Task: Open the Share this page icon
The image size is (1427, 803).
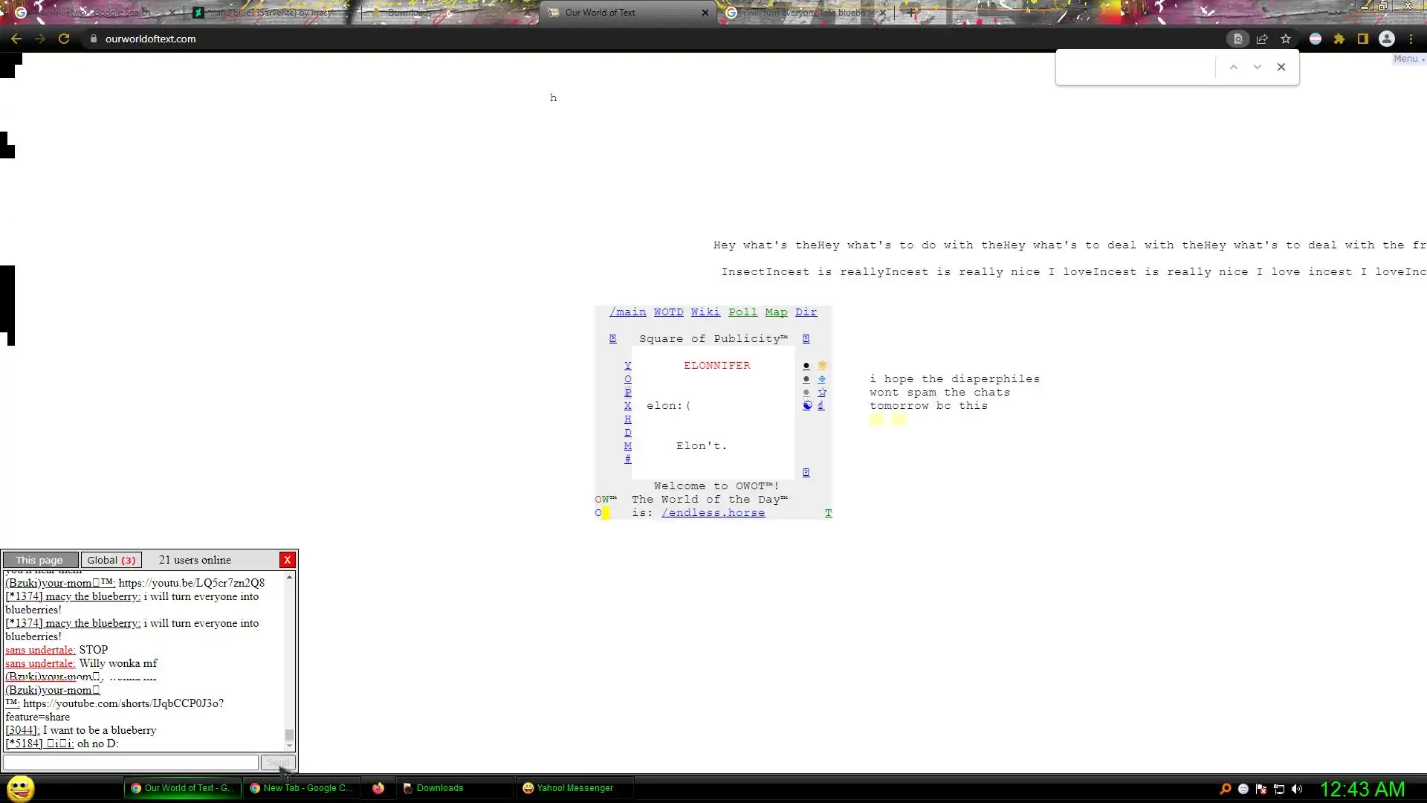Action: 1262,39
